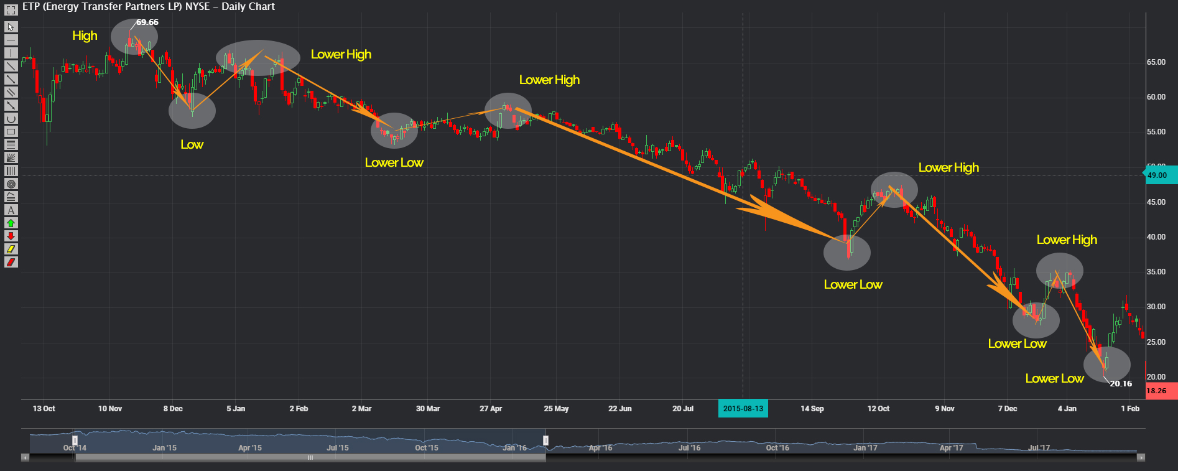Activate the text annotation tool
Screen dimensions: 1178x471
[11, 210]
